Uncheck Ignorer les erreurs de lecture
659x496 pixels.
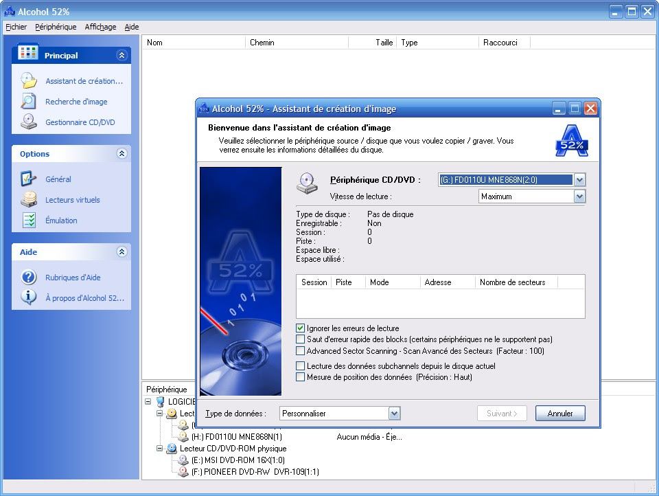[301, 328]
